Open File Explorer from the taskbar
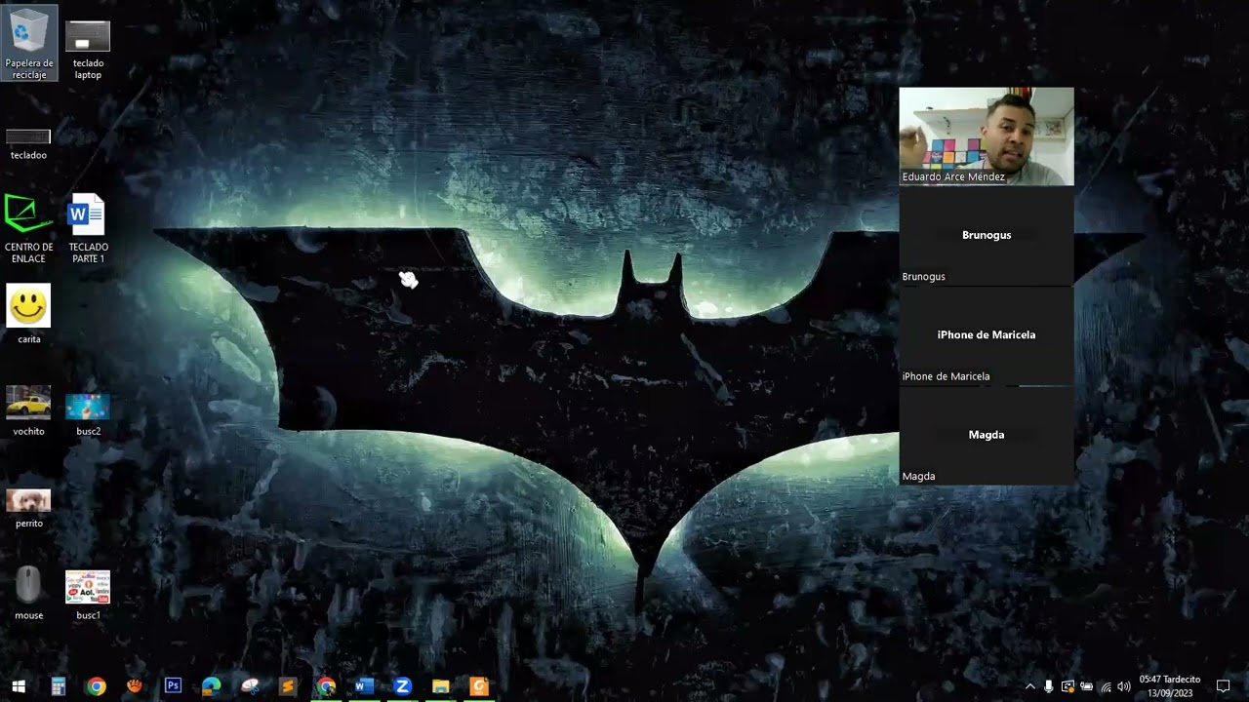The width and height of the screenshot is (1249, 702). (x=441, y=686)
